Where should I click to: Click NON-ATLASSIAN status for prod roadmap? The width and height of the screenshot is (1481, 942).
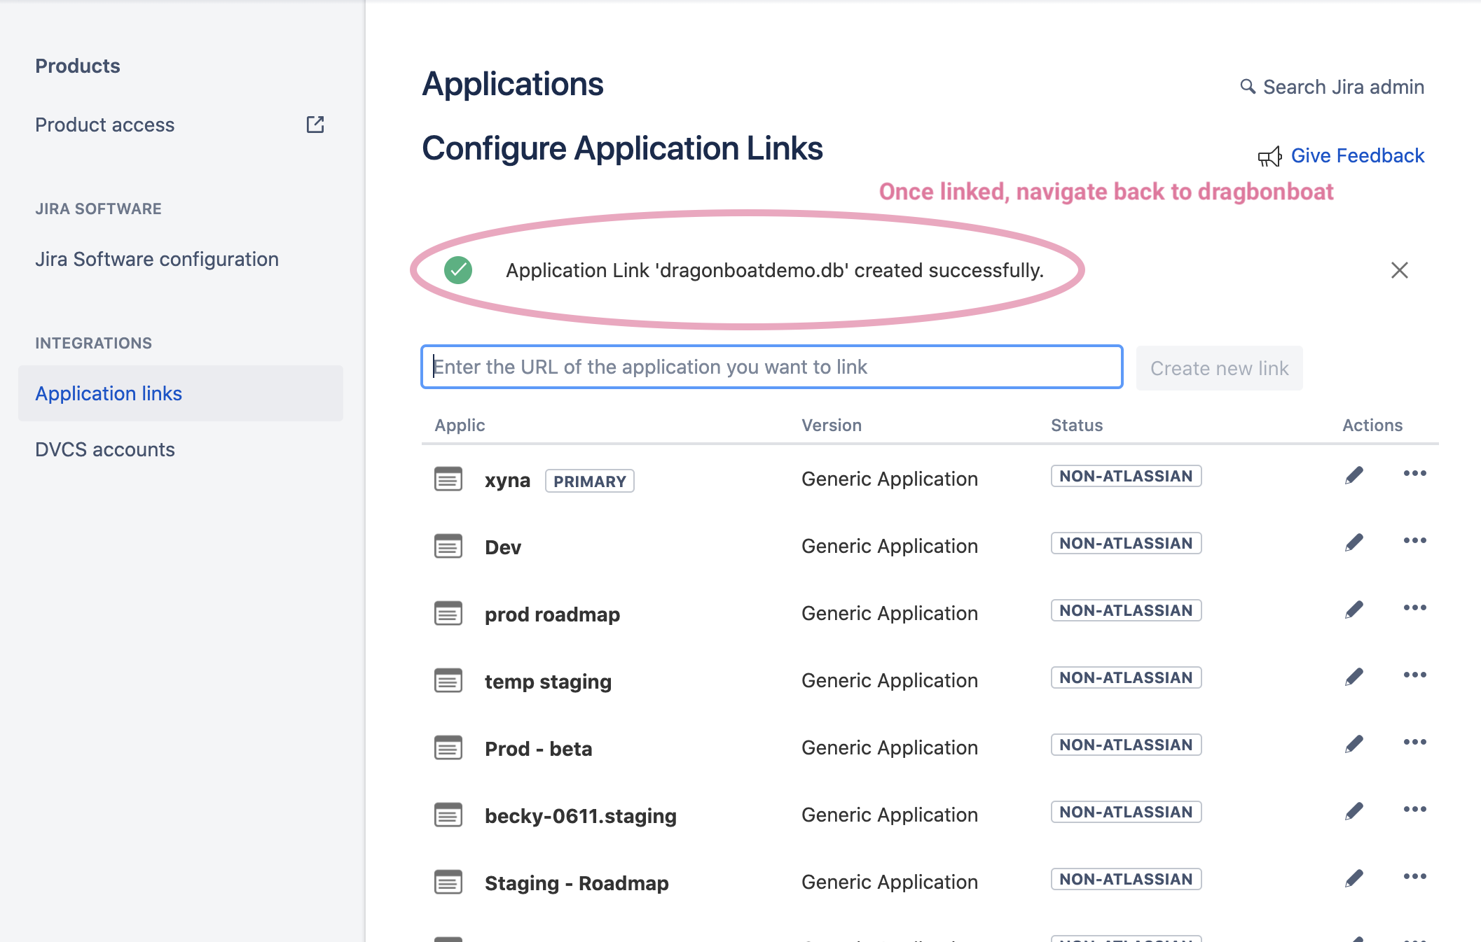(x=1126, y=610)
